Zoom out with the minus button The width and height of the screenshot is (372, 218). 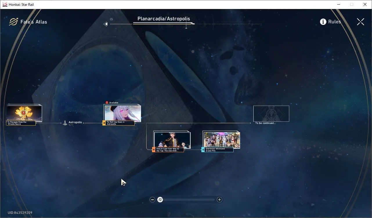coord(152,199)
